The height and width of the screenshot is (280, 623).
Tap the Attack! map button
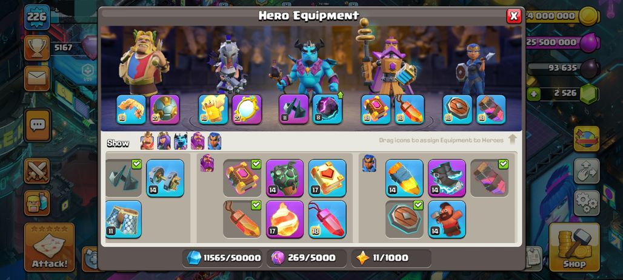coord(50,247)
